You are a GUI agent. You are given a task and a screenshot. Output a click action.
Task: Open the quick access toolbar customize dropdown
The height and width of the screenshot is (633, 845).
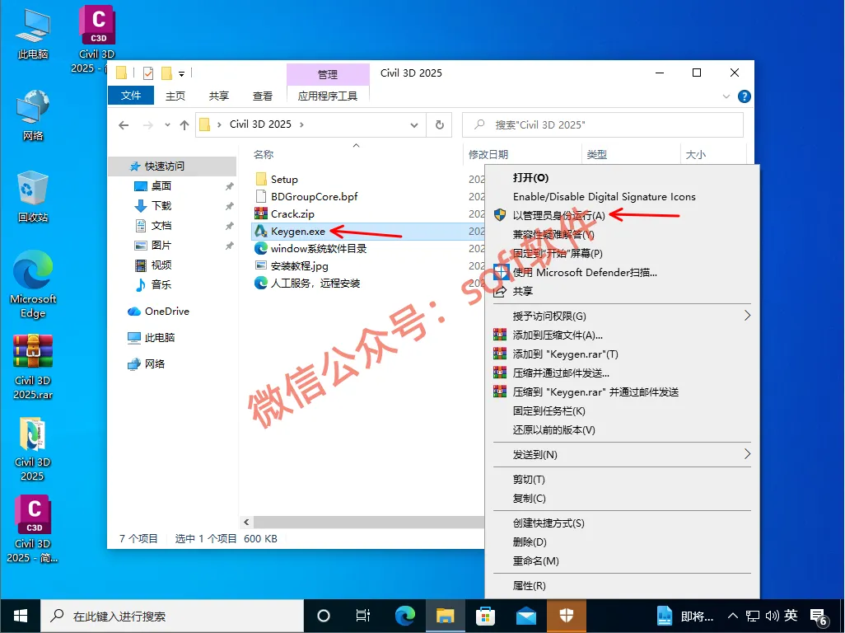click(182, 74)
